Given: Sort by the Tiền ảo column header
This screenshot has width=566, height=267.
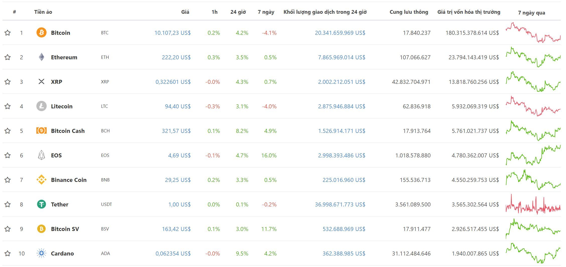Looking at the screenshot, I should (x=43, y=12).
